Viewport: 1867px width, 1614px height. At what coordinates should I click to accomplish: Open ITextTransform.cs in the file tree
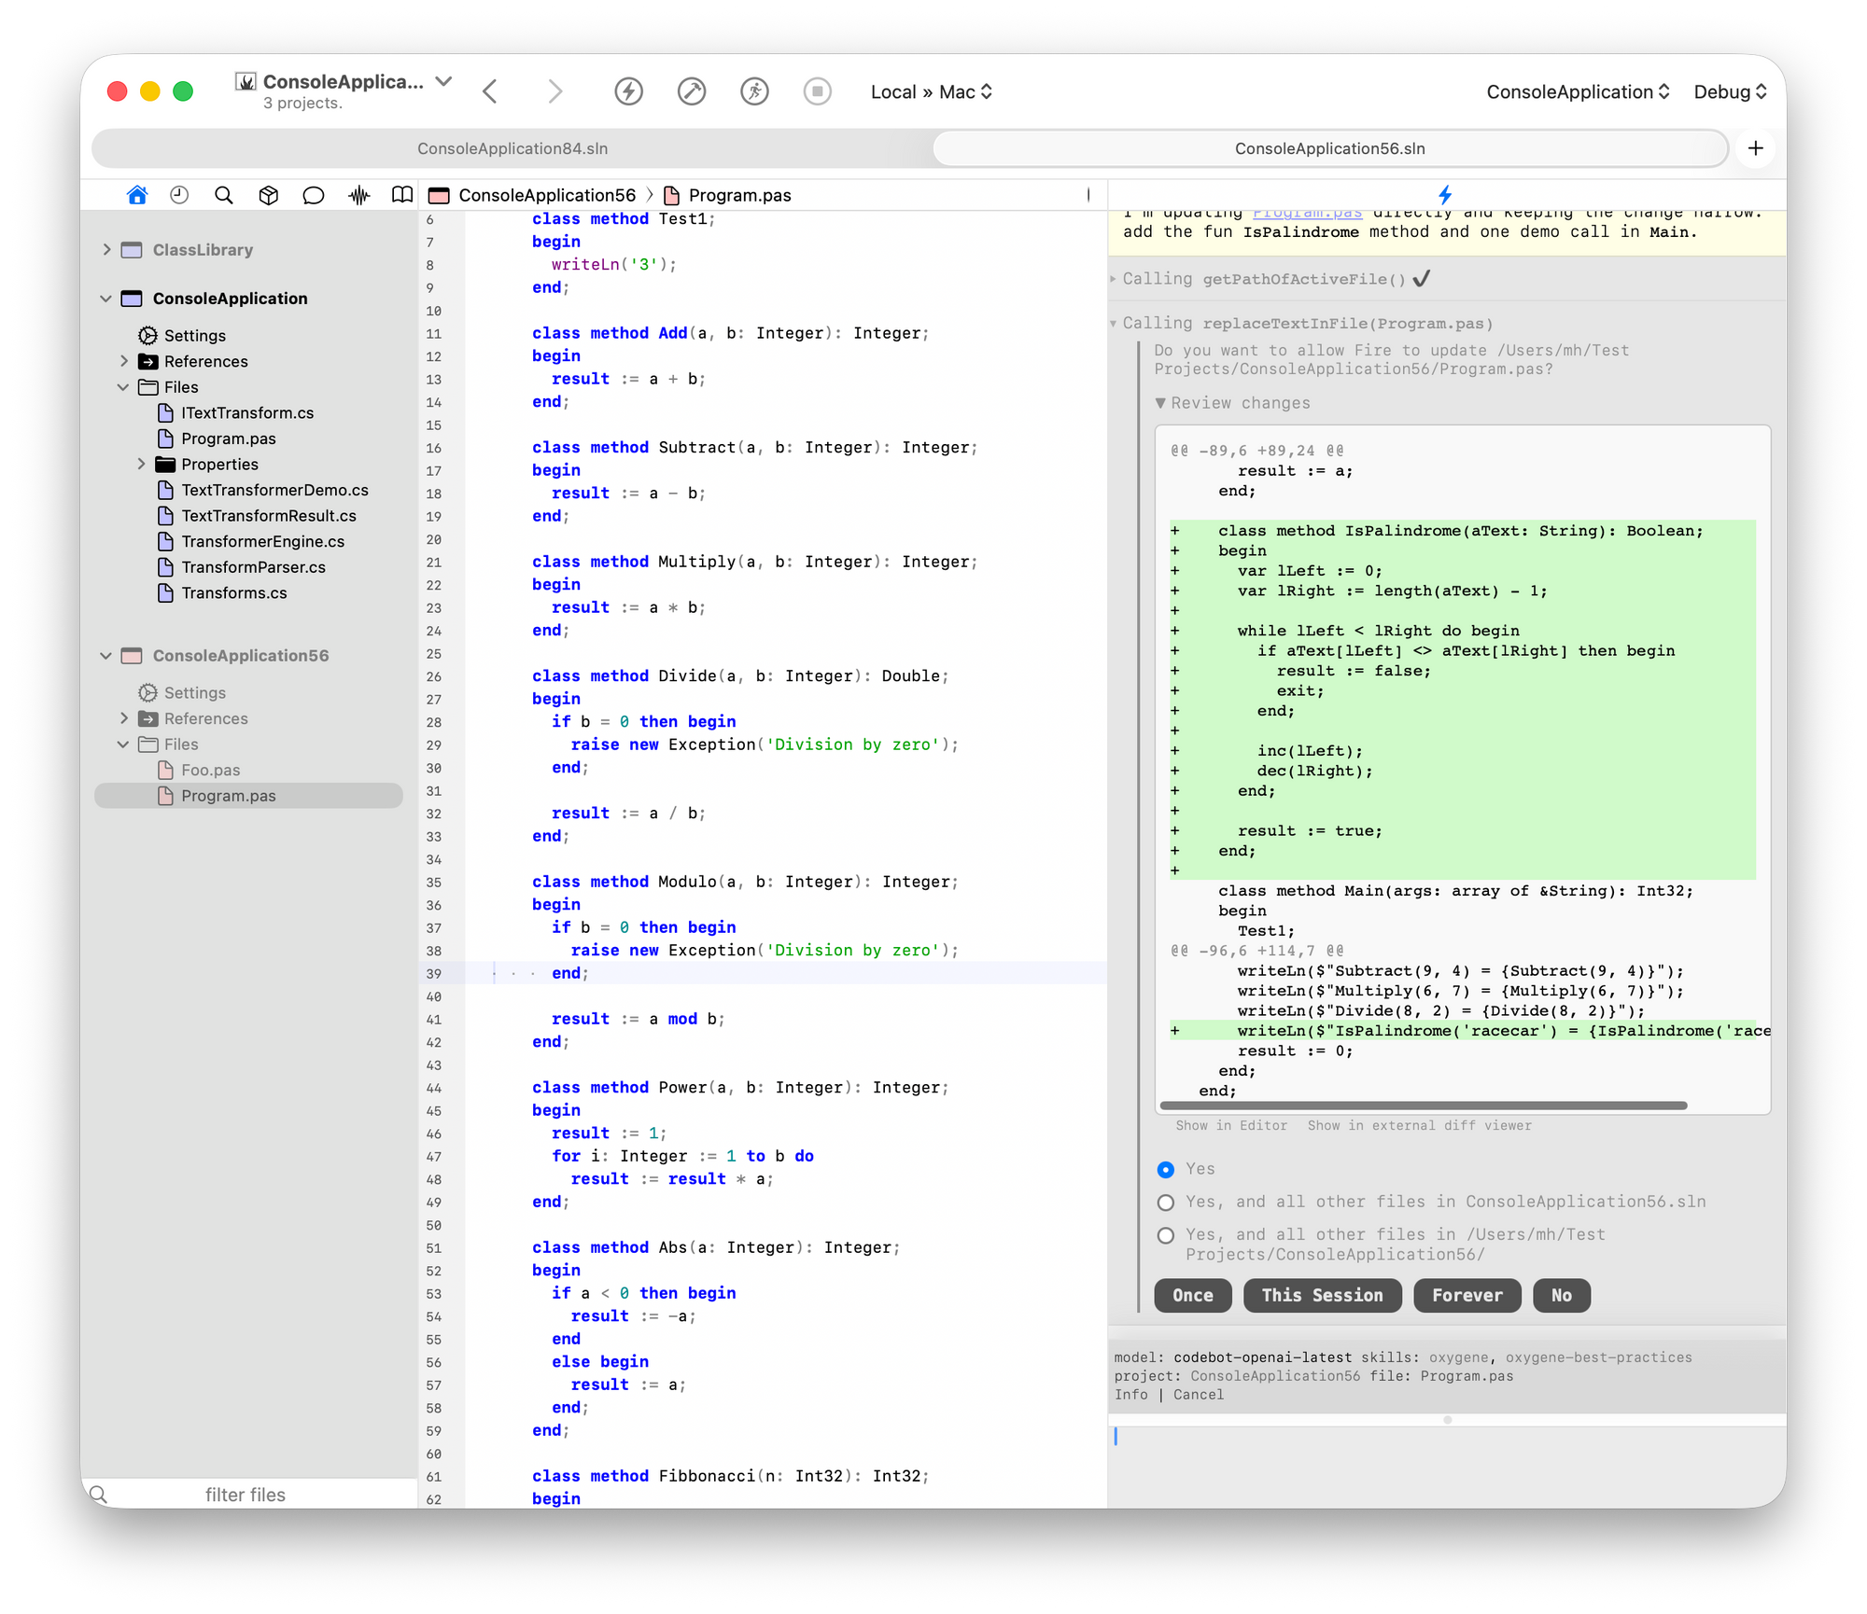[247, 412]
